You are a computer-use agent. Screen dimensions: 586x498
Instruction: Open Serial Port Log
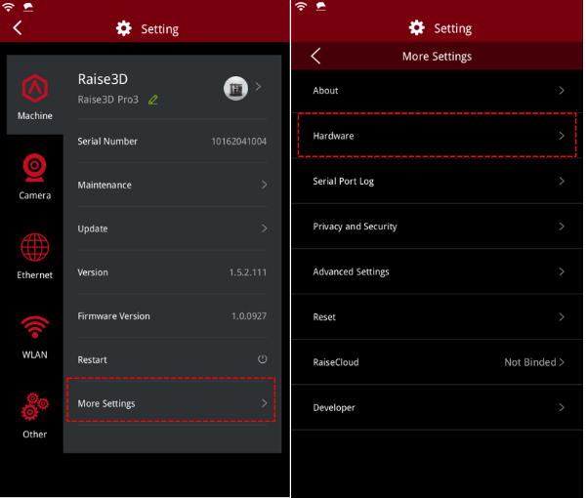tap(438, 182)
